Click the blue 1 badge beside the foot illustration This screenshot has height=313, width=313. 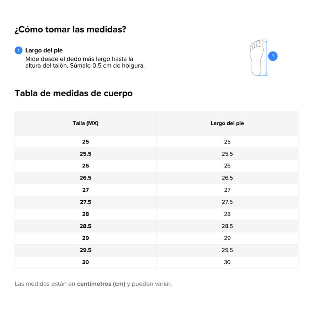point(273,56)
